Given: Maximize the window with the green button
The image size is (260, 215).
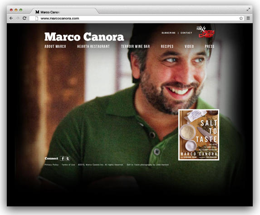Looking at the screenshot, I should tap(21, 10).
